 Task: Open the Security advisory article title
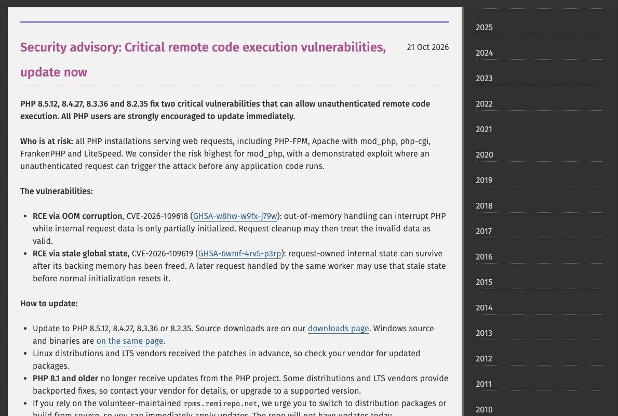click(x=203, y=60)
